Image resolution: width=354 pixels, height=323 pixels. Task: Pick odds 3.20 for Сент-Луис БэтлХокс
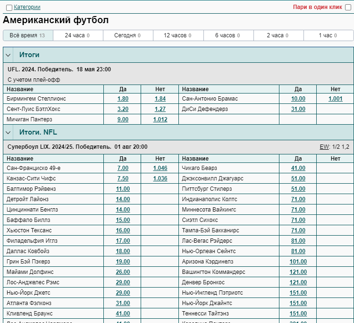coord(123,109)
